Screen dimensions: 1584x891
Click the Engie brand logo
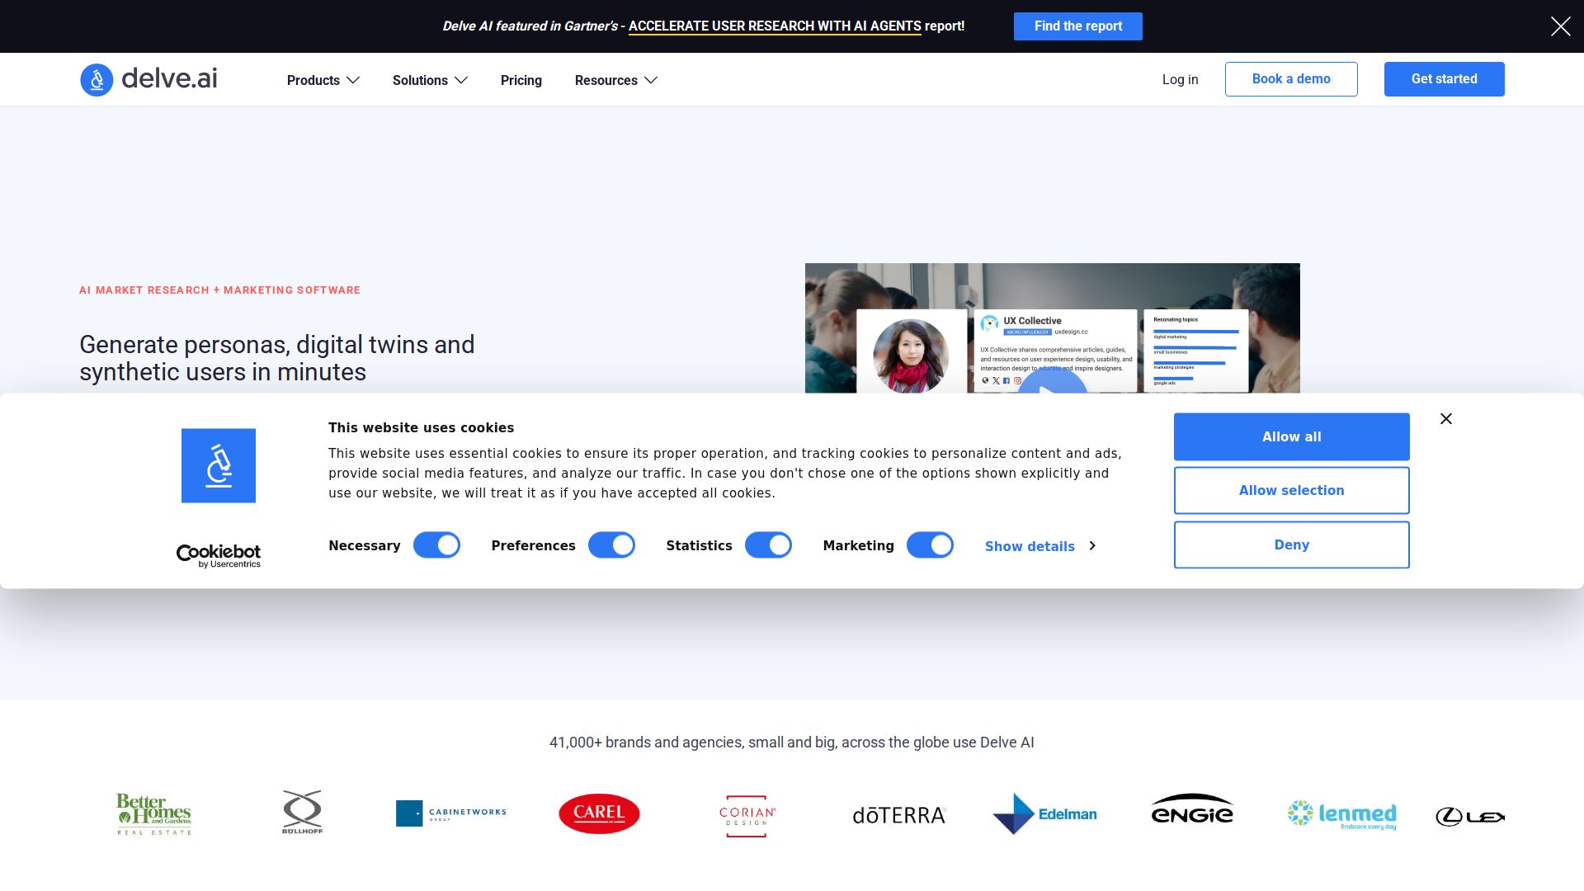(1192, 810)
